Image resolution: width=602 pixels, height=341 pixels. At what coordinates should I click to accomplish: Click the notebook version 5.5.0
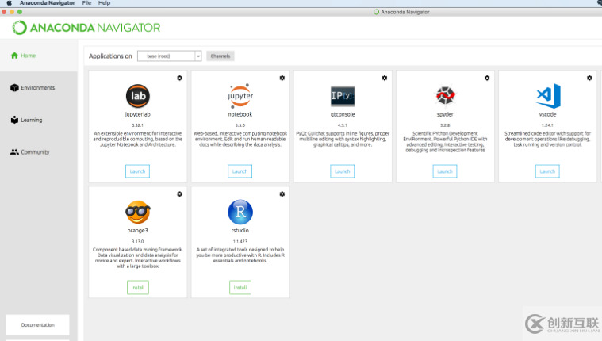pyautogui.click(x=240, y=125)
